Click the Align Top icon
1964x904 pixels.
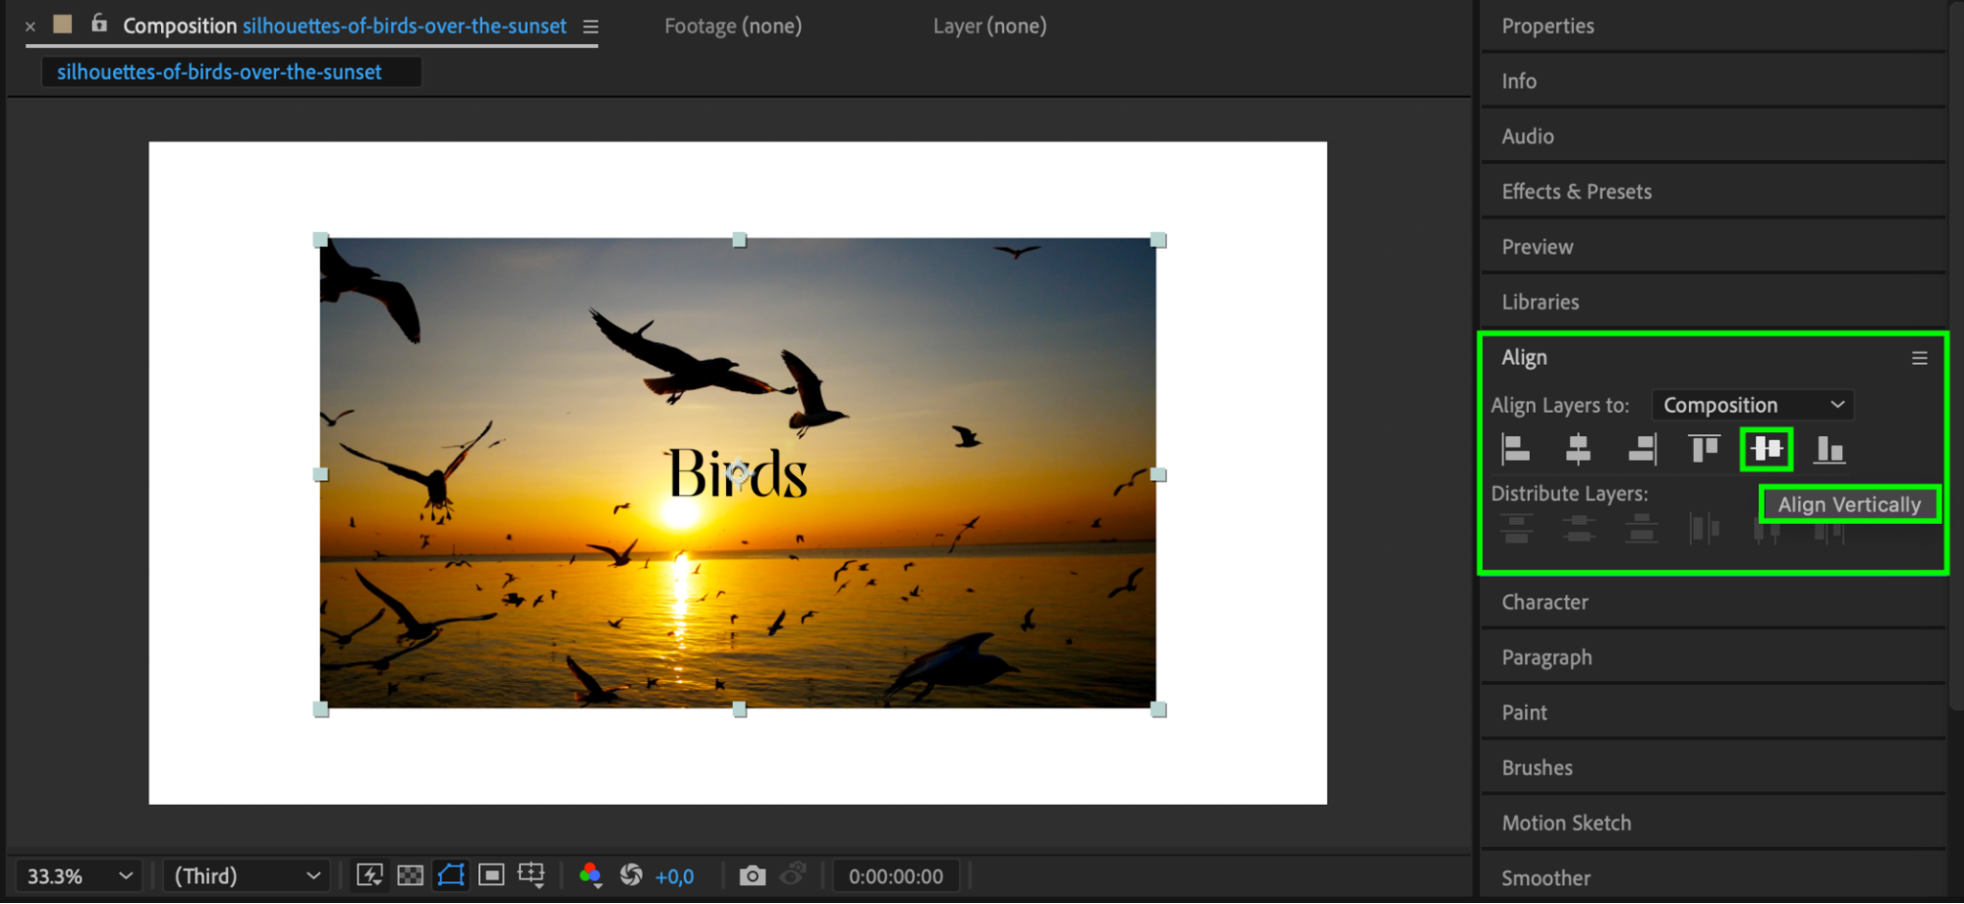click(x=1704, y=449)
